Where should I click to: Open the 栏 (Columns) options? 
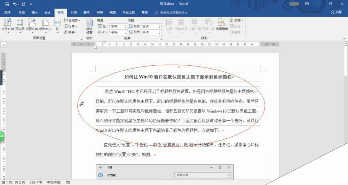57,26
